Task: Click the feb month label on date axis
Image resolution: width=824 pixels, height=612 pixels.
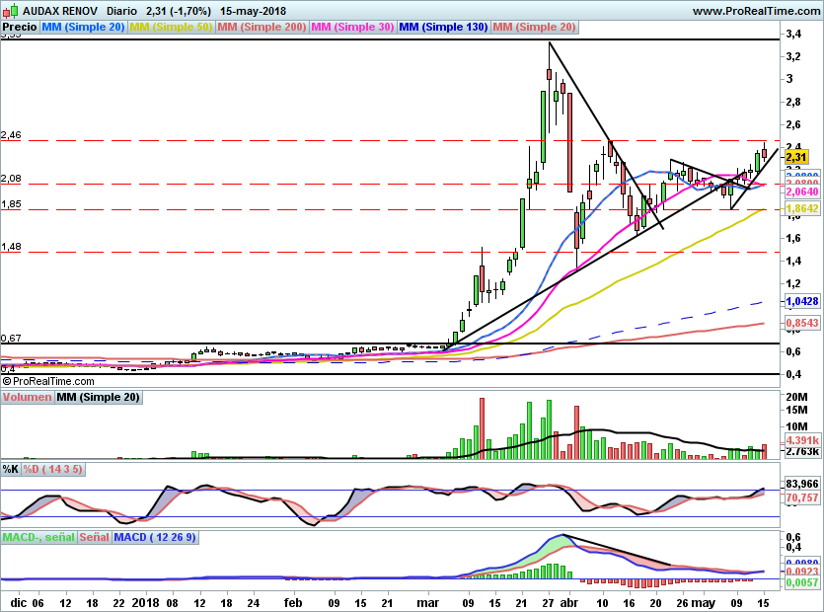Action: pyautogui.click(x=293, y=603)
